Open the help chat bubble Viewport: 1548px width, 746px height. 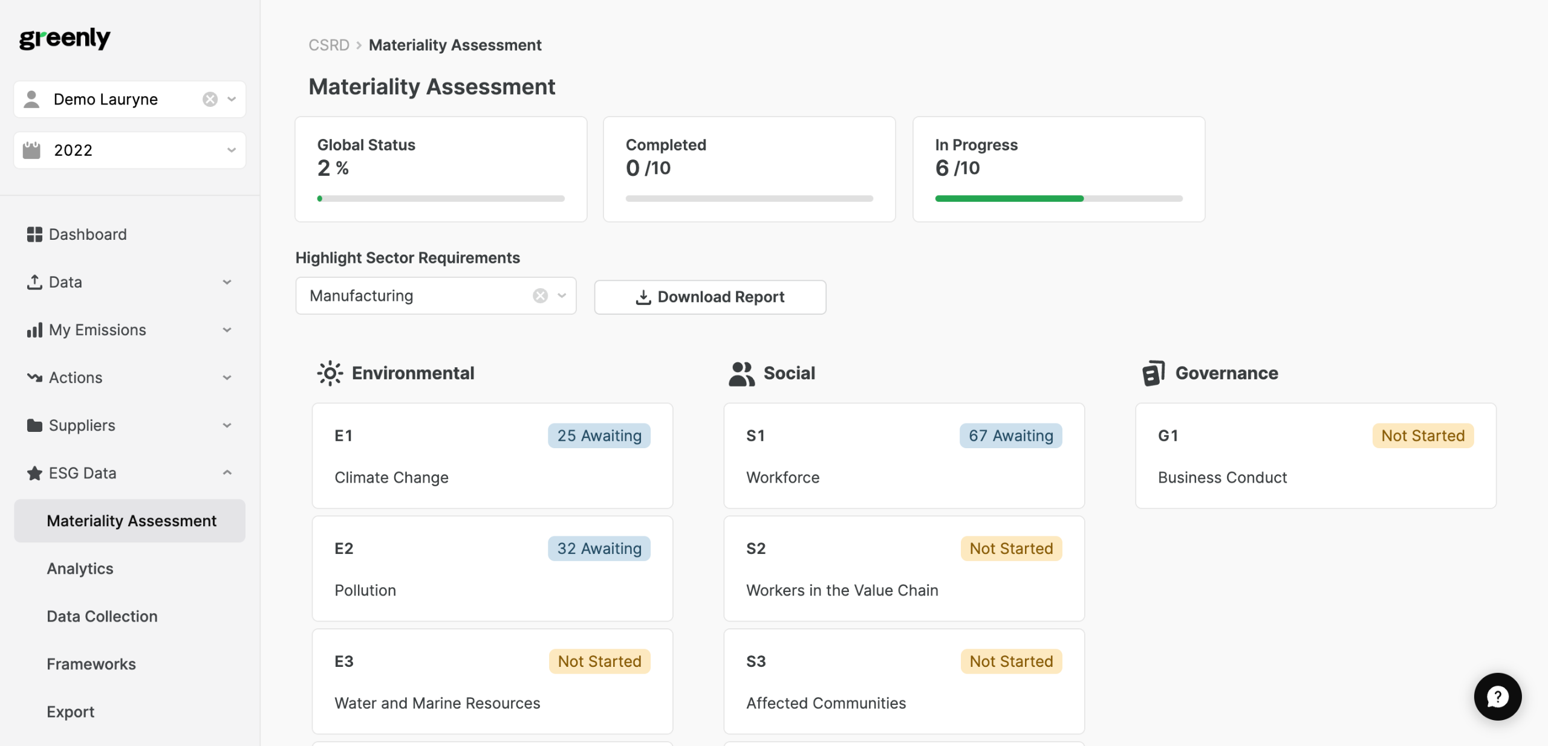(x=1497, y=696)
